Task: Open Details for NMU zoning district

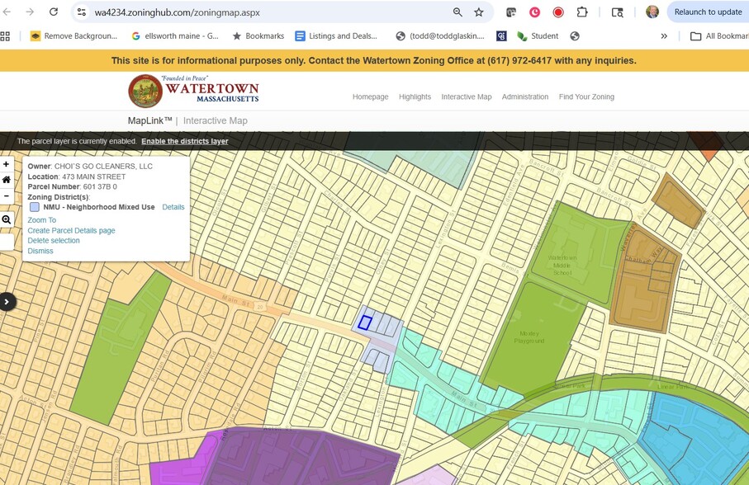Action: point(173,207)
